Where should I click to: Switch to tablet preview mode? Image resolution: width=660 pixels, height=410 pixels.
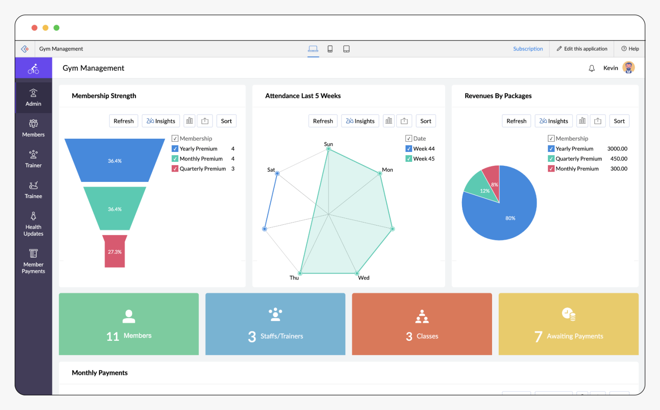346,49
